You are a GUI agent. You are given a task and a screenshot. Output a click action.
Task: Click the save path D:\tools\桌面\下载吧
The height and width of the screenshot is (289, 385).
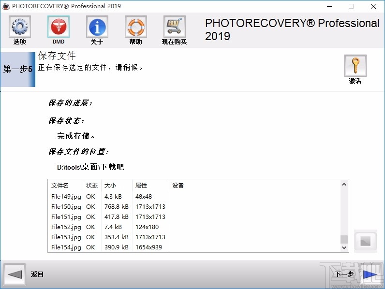(x=90, y=167)
